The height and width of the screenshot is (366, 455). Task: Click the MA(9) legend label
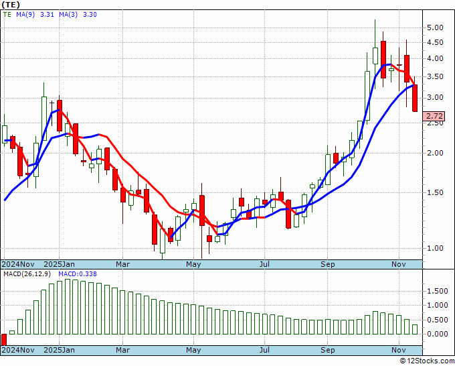coord(25,15)
